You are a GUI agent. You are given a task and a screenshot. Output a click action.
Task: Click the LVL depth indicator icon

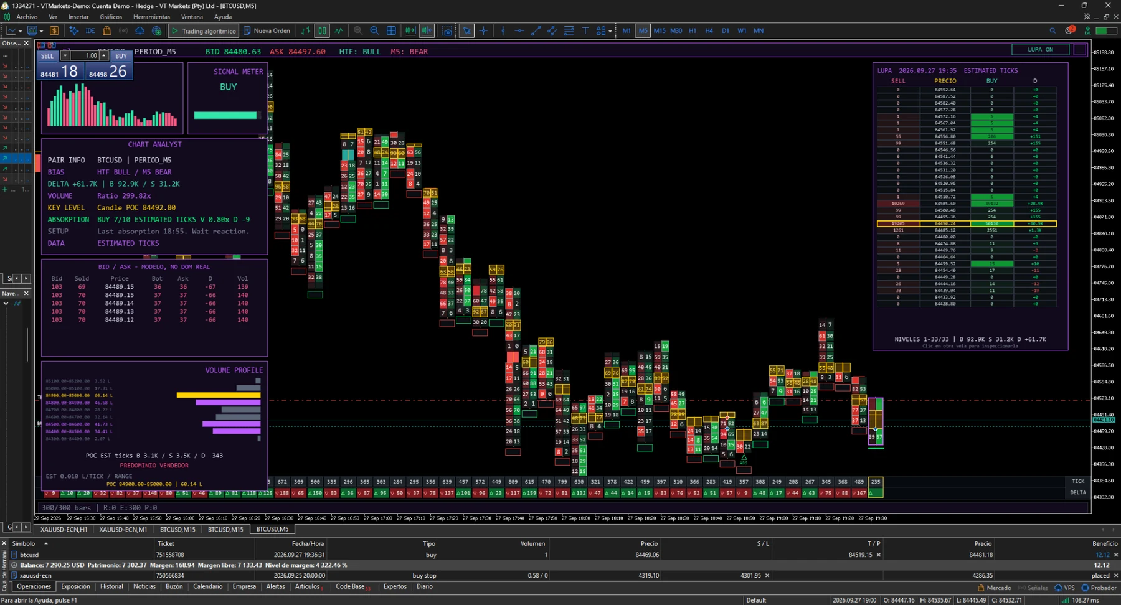coord(1087,30)
